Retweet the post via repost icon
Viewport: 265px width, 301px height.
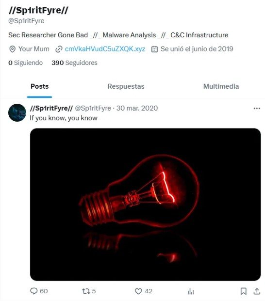click(86, 291)
